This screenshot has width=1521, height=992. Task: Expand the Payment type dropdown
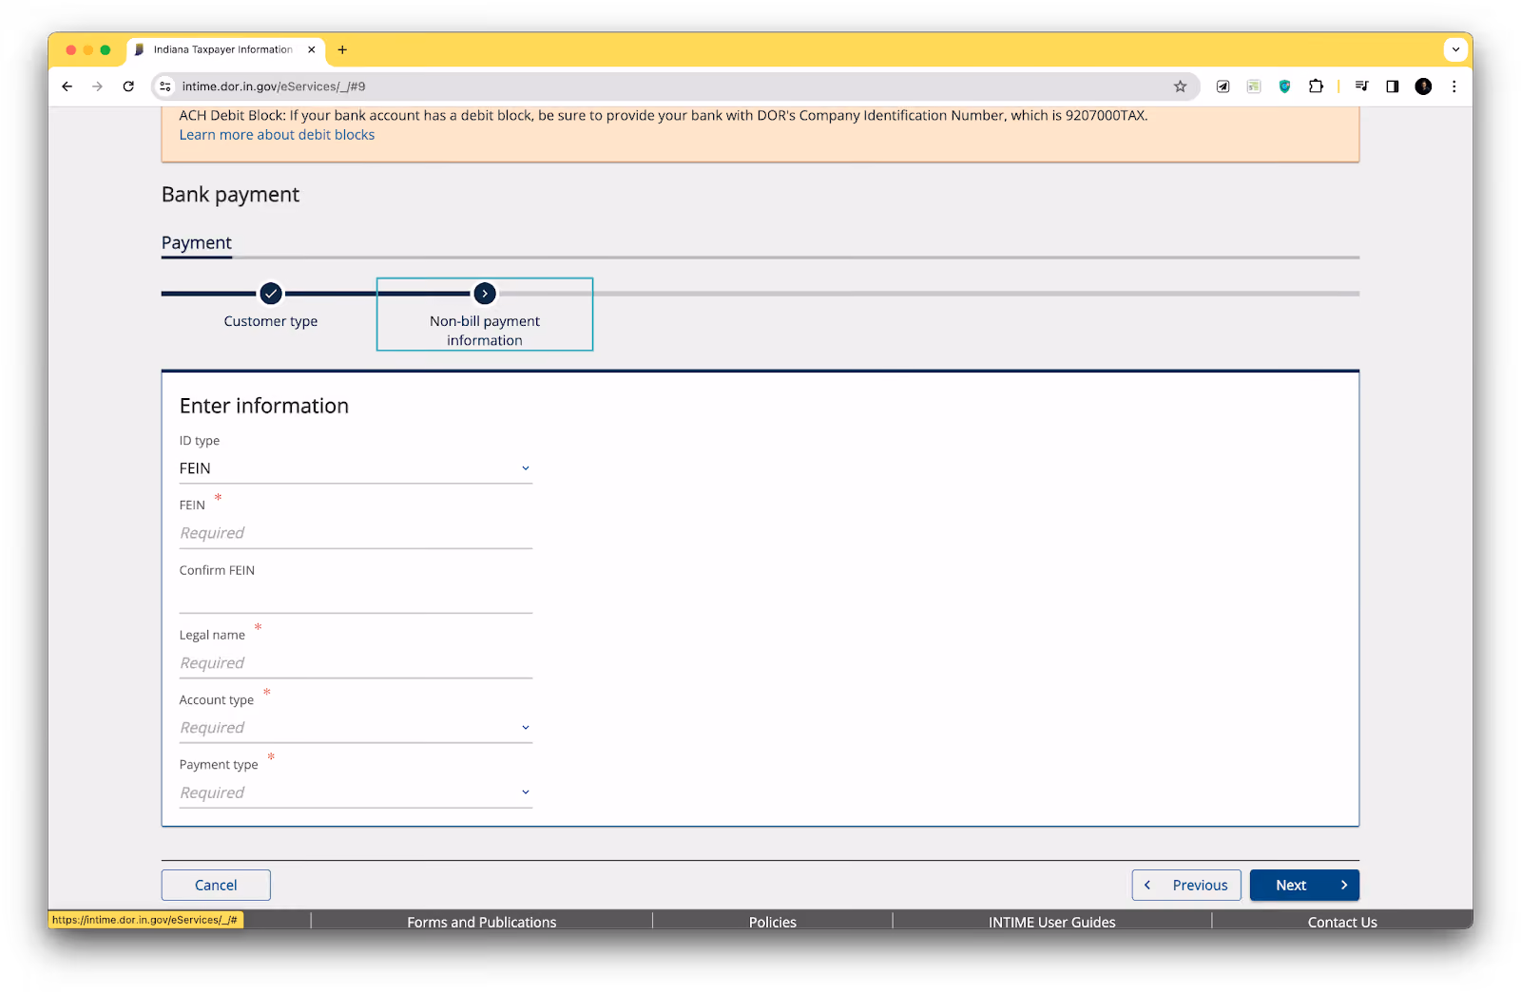click(356, 792)
